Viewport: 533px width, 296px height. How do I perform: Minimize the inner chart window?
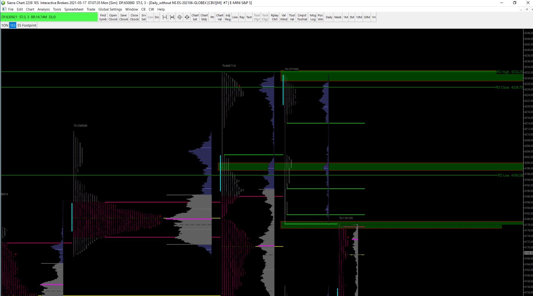click(x=521, y=9)
